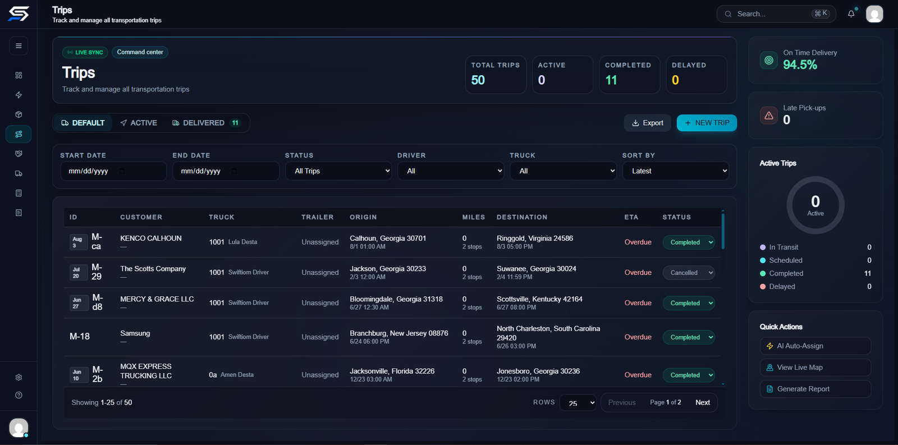Open the package box sidebar icon
The width and height of the screenshot is (898, 445).
pyautogui.click(x=19, y=114)
